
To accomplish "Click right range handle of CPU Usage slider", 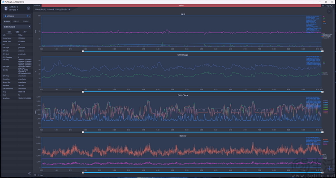I will click(x=322, y=92).
